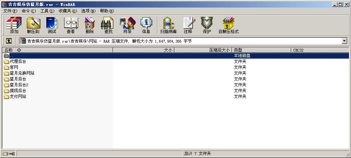The width and height of the screenshot is (351, 158).
Task: Open the 命令(C) menu
Action: coord(29,11)
